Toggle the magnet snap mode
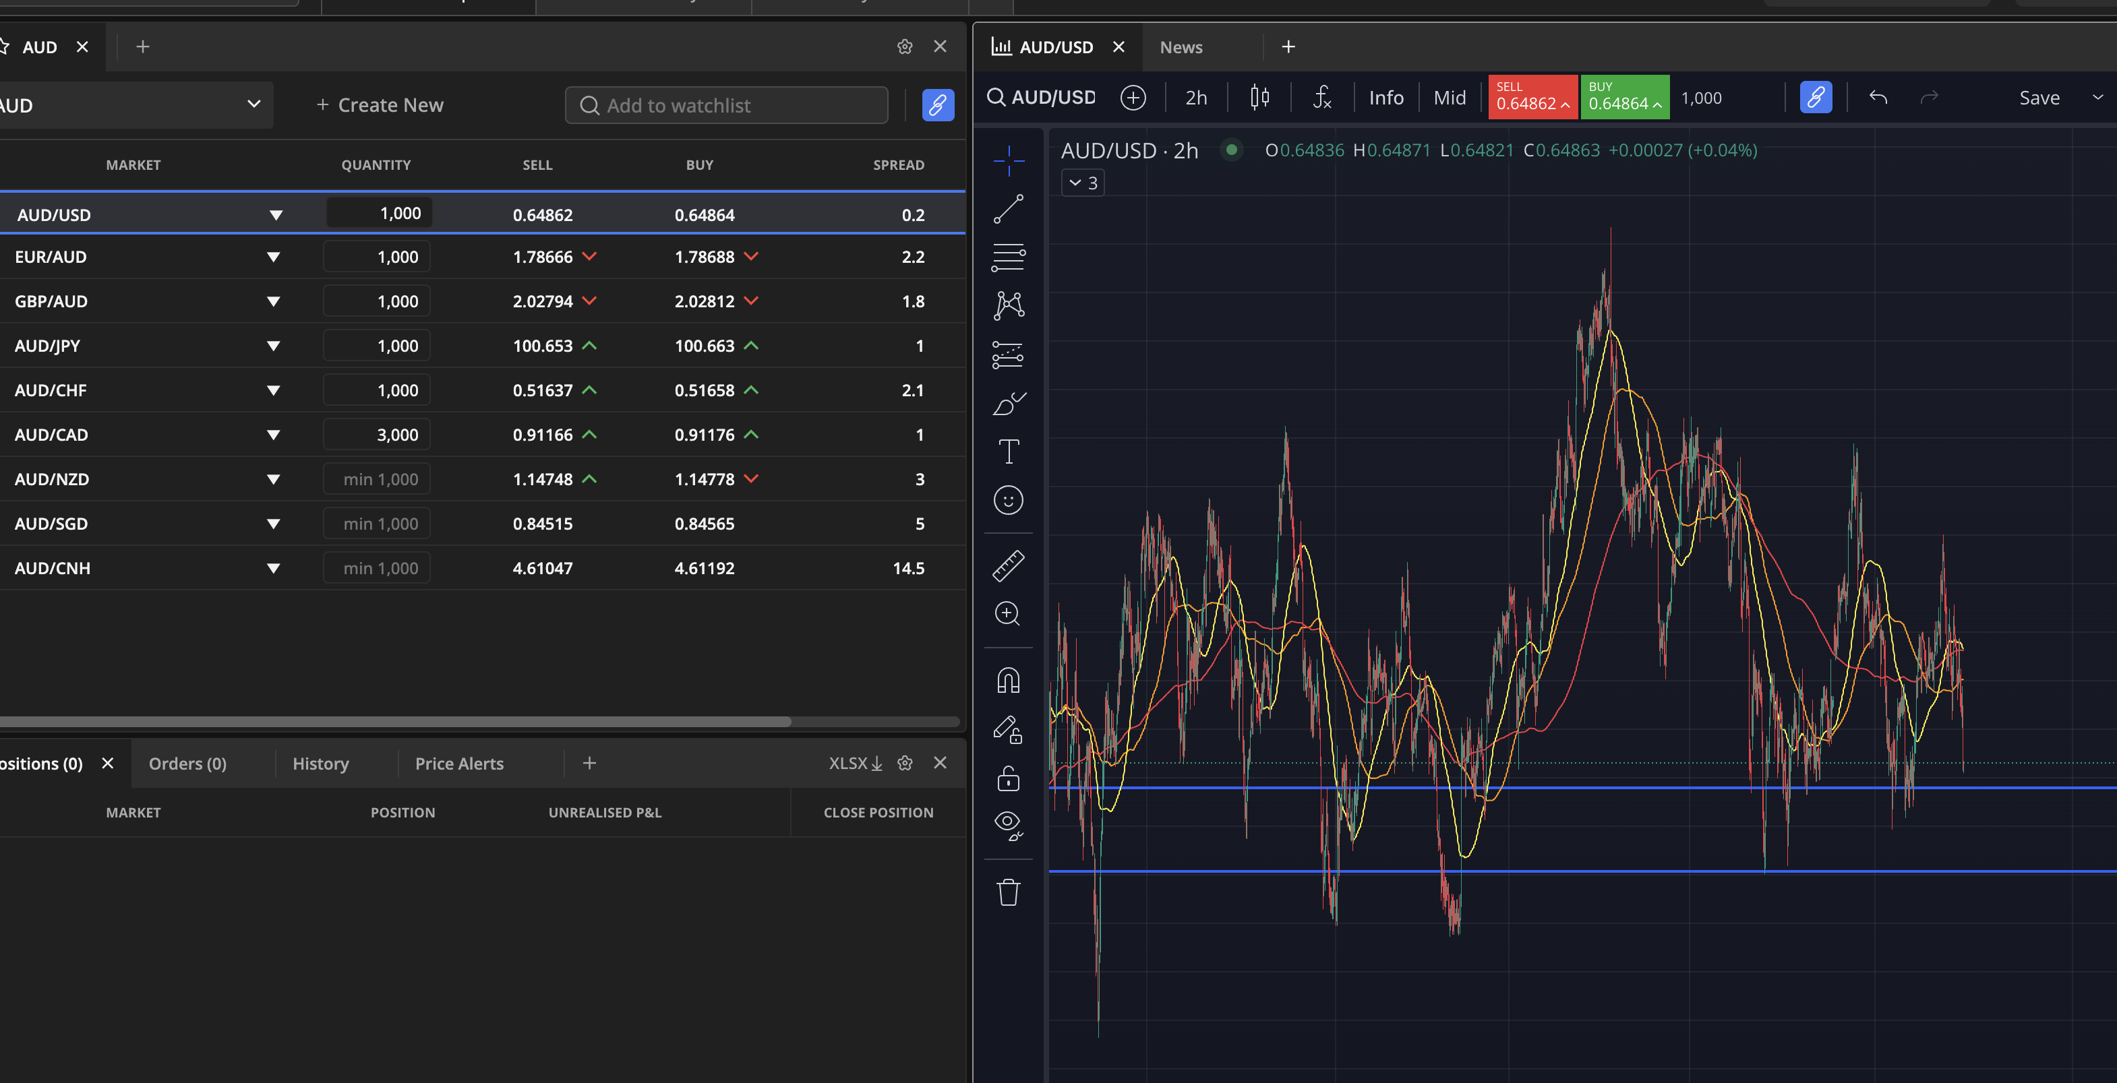The width and height of the screenshot is (2117, 1083). click(1009, 681)
